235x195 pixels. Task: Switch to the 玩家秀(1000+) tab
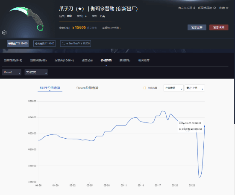(x=64, y=60)
